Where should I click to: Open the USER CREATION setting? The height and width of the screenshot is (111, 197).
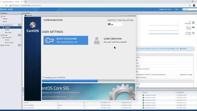[x=111, y=40]
